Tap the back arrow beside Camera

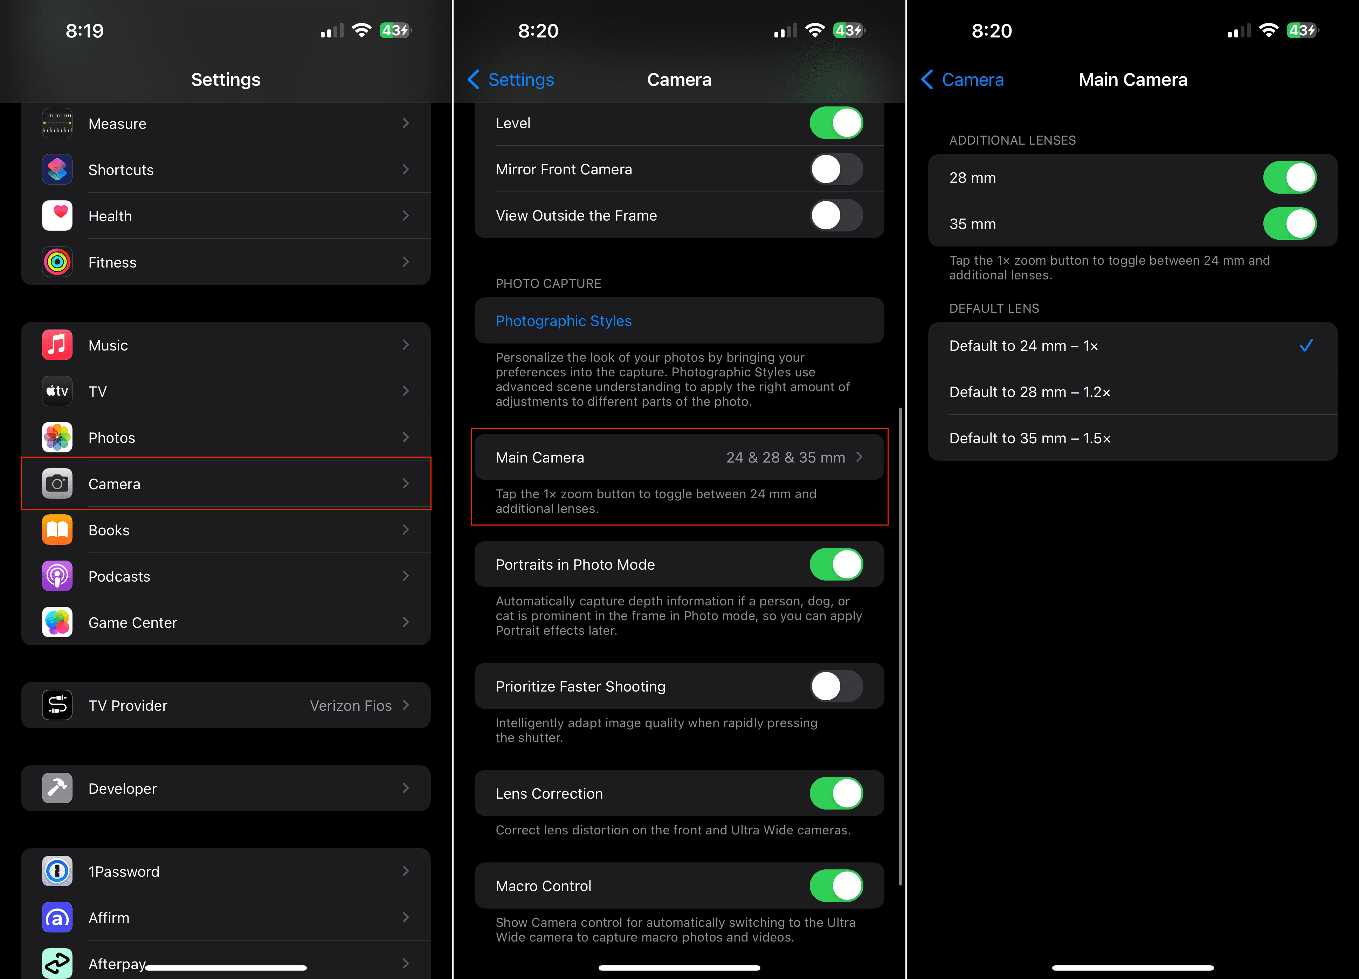pyautogui.click(x=927, y=79)
